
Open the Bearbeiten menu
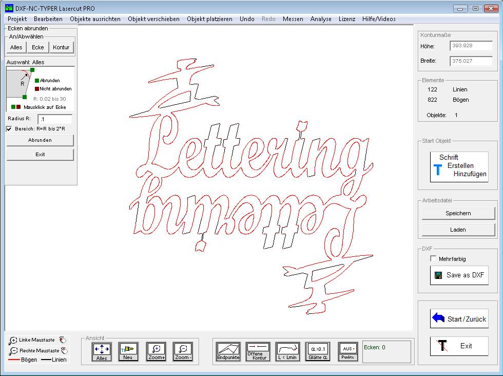(48, 19)
